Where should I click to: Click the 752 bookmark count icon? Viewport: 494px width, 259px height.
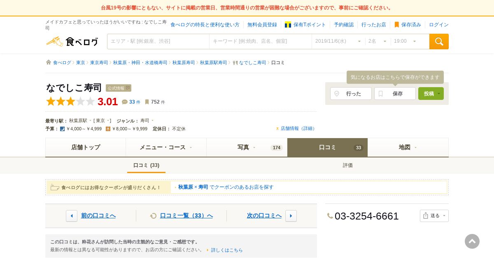pos(147,102)
